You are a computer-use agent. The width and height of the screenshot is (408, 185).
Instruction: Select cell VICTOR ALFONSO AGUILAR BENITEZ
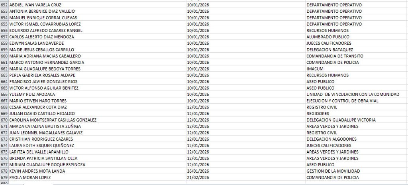point(97,88)
